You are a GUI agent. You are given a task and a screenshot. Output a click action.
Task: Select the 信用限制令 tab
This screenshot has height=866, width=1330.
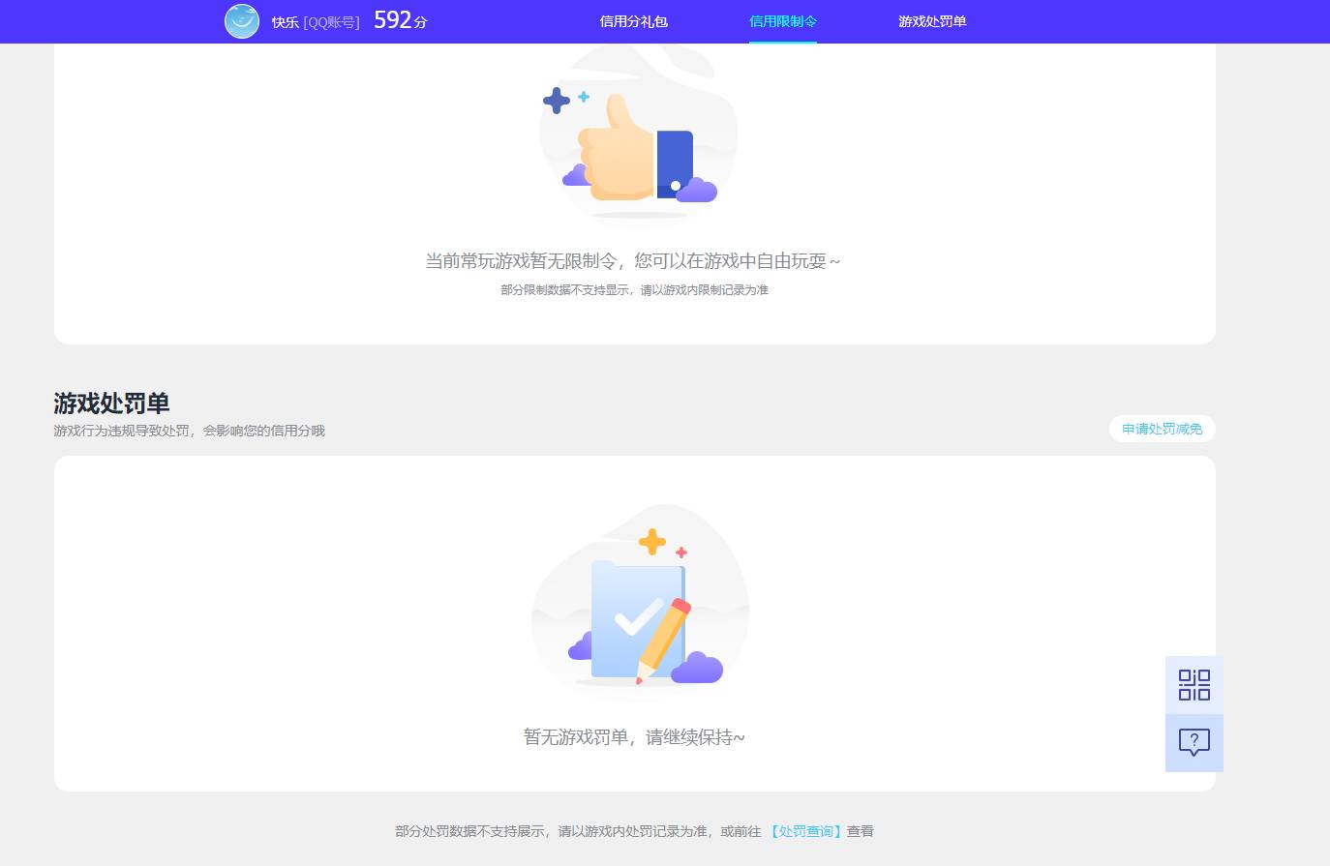coord(782,21)
